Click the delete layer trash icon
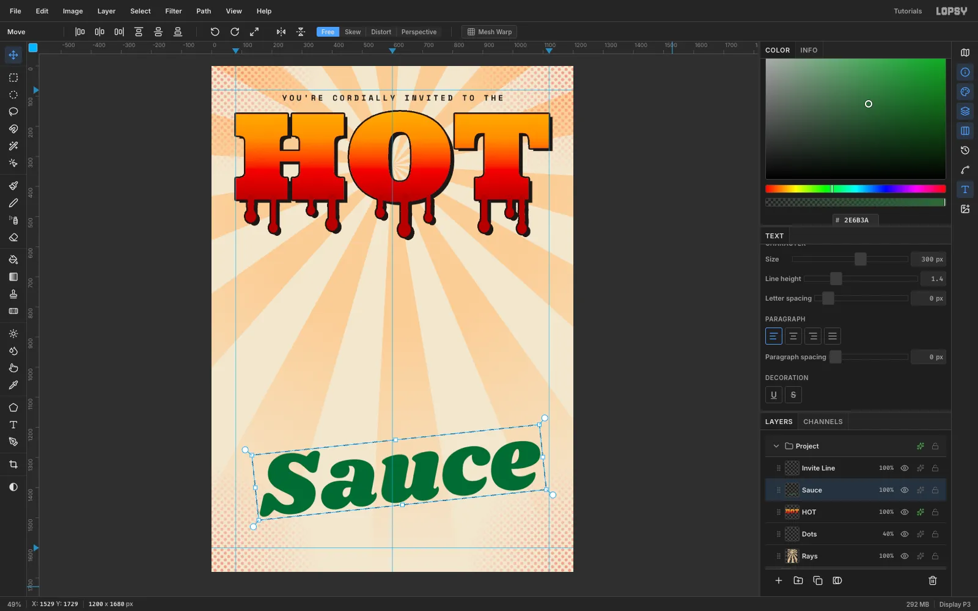978x611 pixels. click(933, 580)
